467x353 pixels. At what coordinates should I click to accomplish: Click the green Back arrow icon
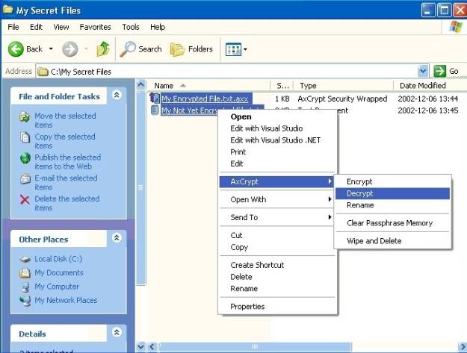pyautogui.click(x=16, y=49)
